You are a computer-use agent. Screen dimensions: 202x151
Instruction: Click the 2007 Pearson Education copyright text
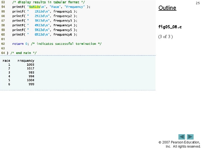pyautogui.click(x=179, y=142)
